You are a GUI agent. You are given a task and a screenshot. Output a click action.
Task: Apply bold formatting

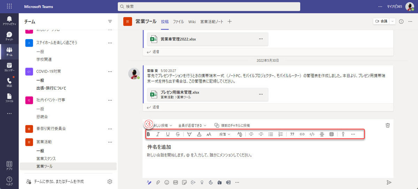[148, 134]
